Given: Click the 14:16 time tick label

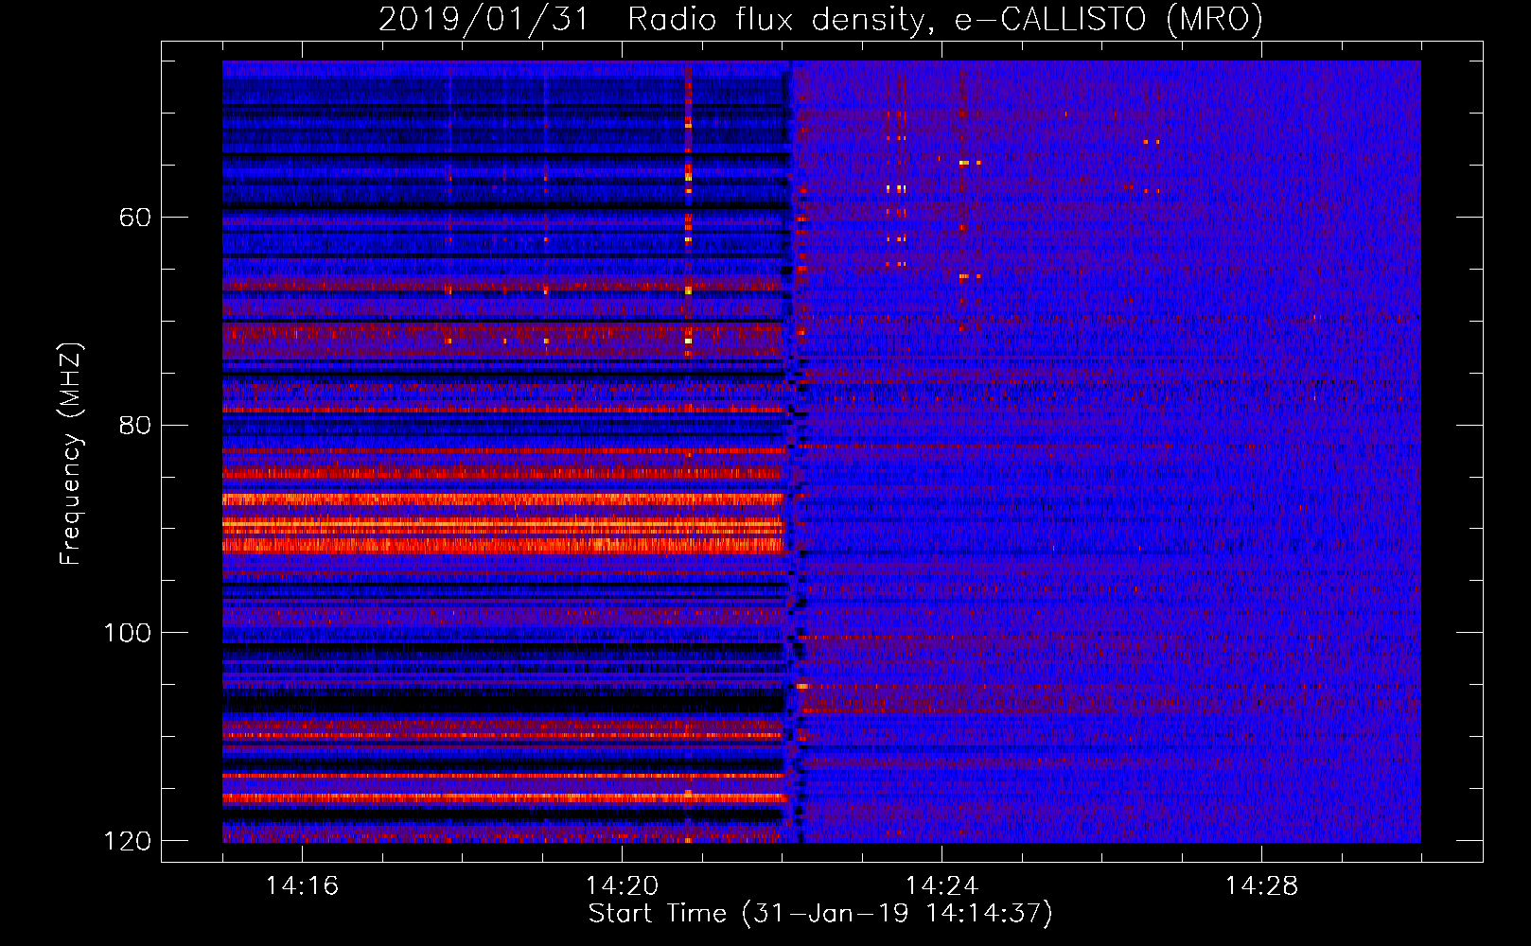Looking at the screenshot, I should click(302, 885).
